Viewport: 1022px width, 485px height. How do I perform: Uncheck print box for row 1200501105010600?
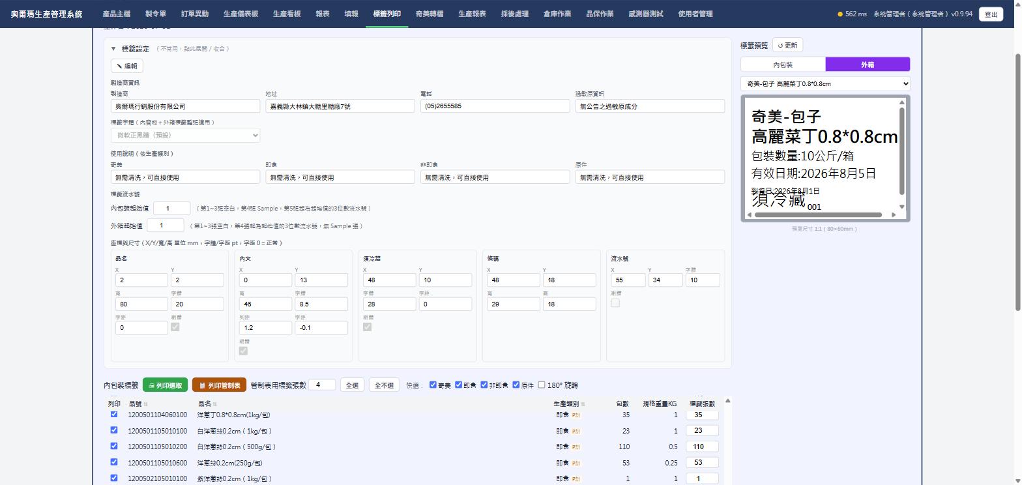(x=114, y=462)
